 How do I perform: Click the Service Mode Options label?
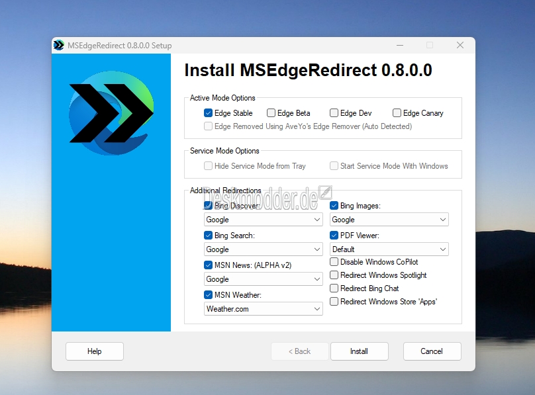coord(224,151)
